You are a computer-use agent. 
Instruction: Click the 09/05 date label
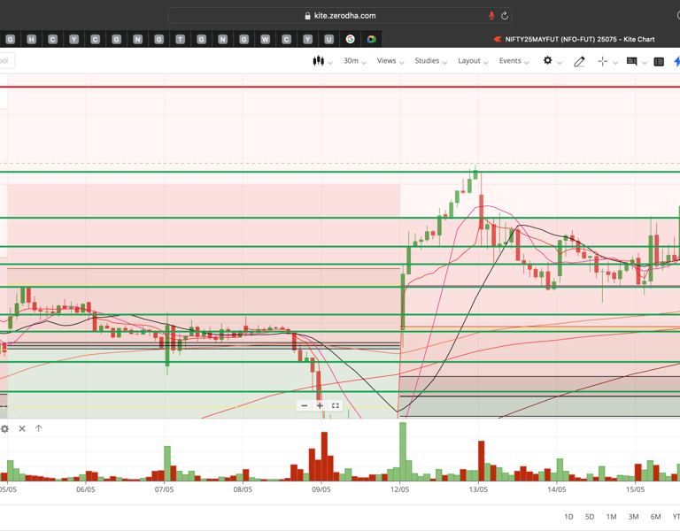pos(321,489)
